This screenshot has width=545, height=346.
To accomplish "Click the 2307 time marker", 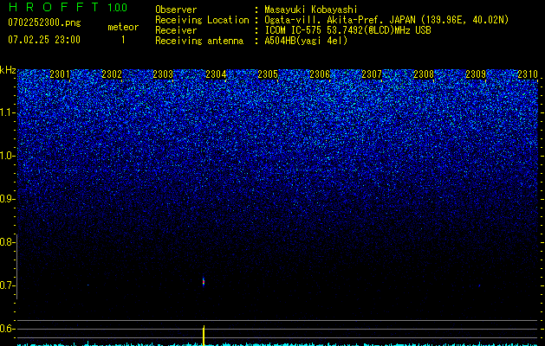I will (x=372, y=74).
